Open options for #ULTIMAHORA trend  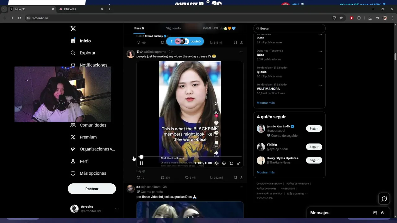320,85
